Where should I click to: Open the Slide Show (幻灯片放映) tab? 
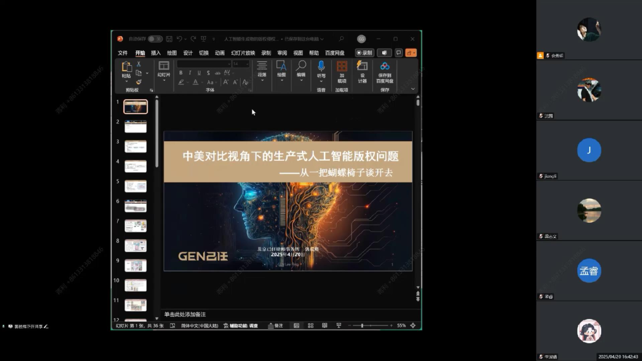[243, 53]
